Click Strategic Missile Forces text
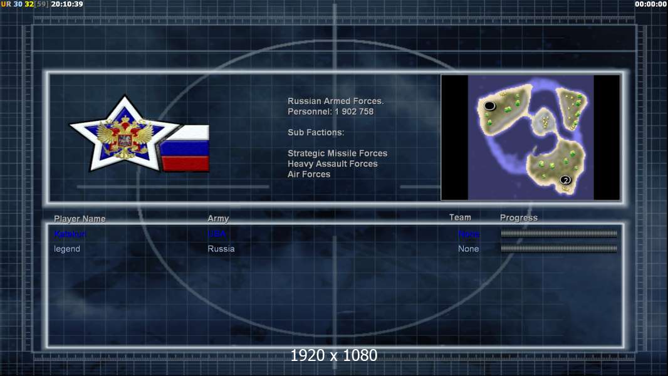 click(337, 154)
